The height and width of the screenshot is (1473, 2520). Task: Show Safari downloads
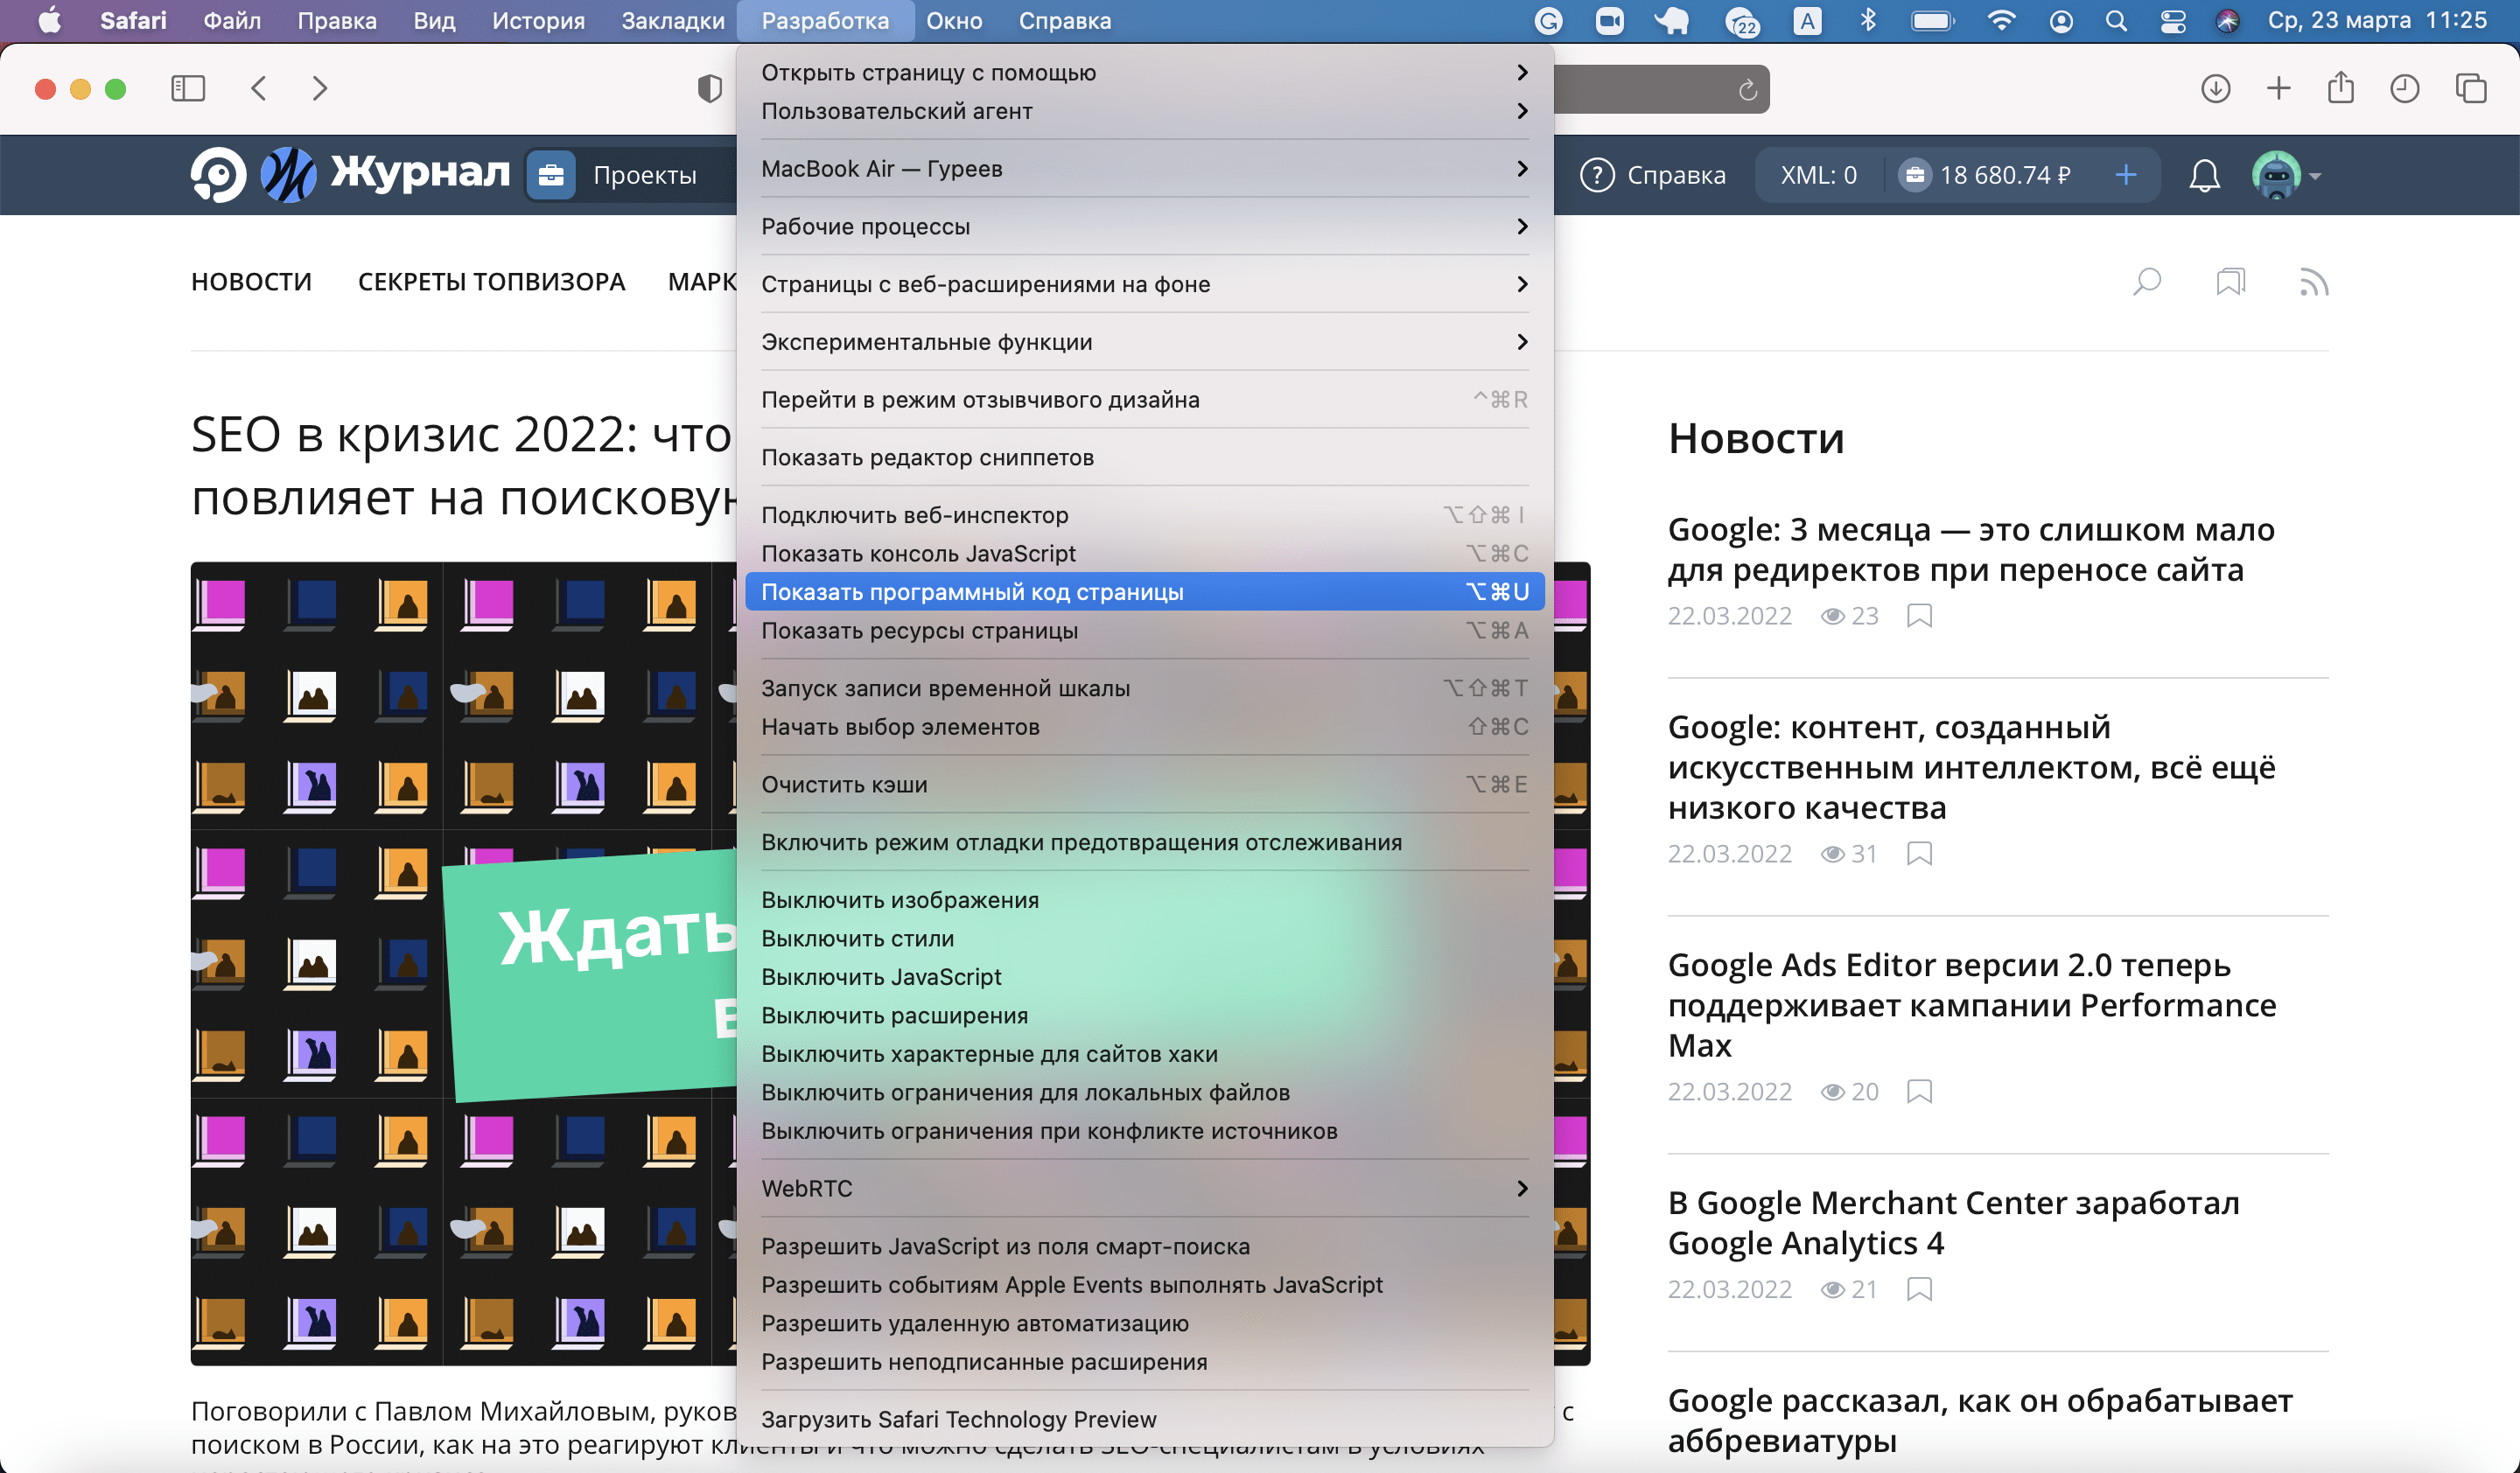coord(2216,89)
